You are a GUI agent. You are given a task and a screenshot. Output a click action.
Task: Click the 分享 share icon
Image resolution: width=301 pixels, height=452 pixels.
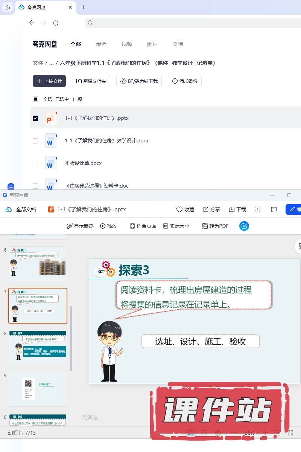tap(206, 209)
